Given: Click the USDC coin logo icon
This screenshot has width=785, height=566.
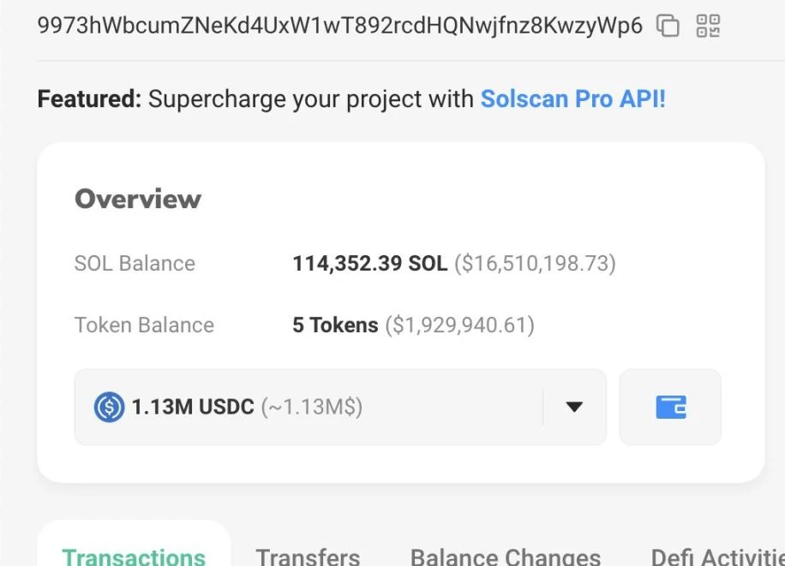Looking at the screenshot, I should (109, 407).
